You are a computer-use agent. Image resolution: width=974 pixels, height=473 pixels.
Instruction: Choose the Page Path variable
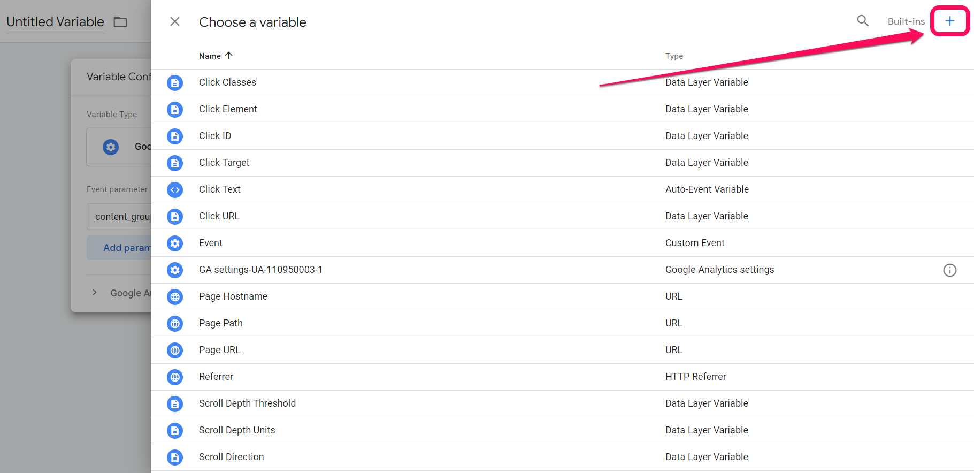click(221, 323)
